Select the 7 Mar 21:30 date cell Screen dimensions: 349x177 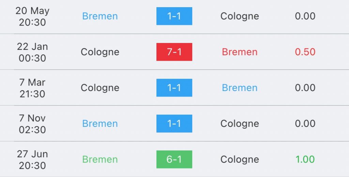tap(32, 88)
